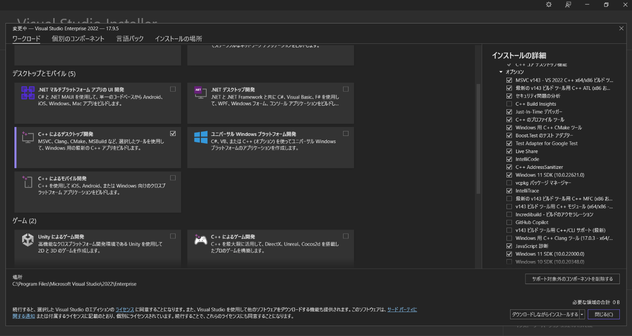
Task: Click 必要な領域の合計 0 B text
Action: 596,302
